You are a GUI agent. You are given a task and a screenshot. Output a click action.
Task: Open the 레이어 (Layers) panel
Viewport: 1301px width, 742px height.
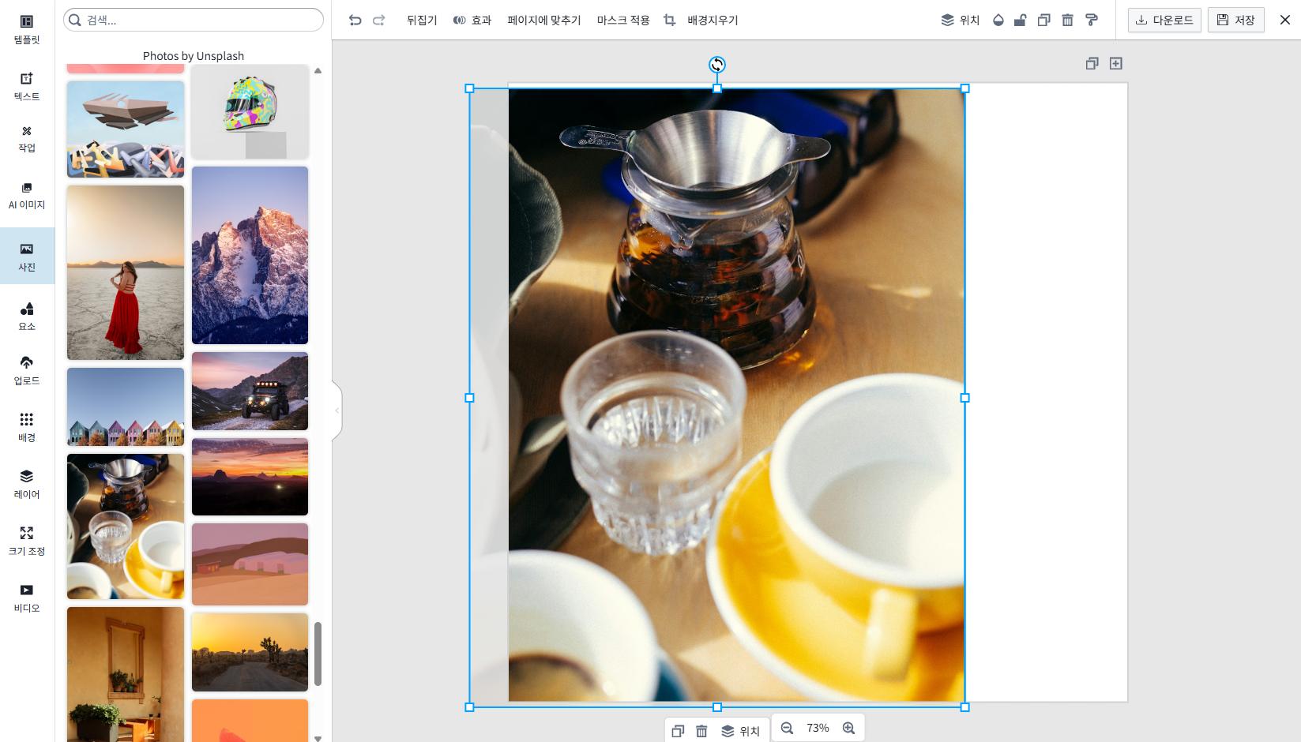point(26,484)
